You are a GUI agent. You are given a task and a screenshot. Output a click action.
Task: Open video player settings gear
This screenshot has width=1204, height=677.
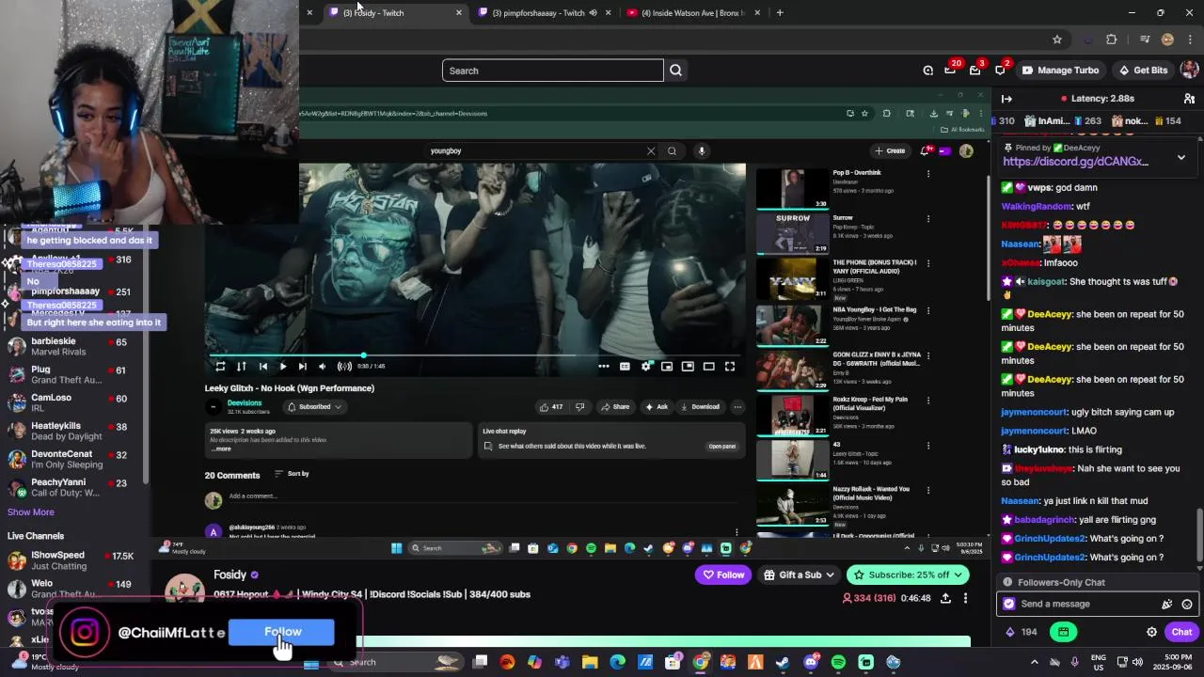point(645,367)
